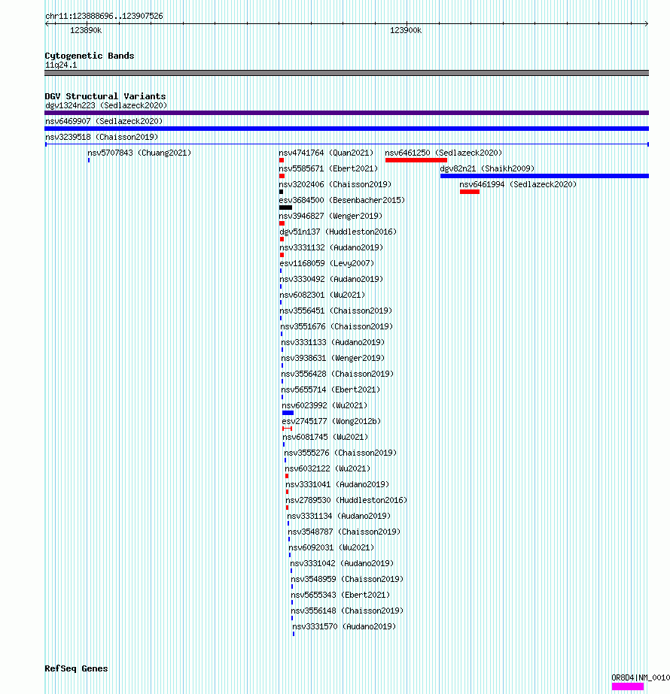The width and height of the screenshot is (670, 694).
Task: Click nsv5707843 (Chuang2021) variant label
Action: (x=139, y=153)
